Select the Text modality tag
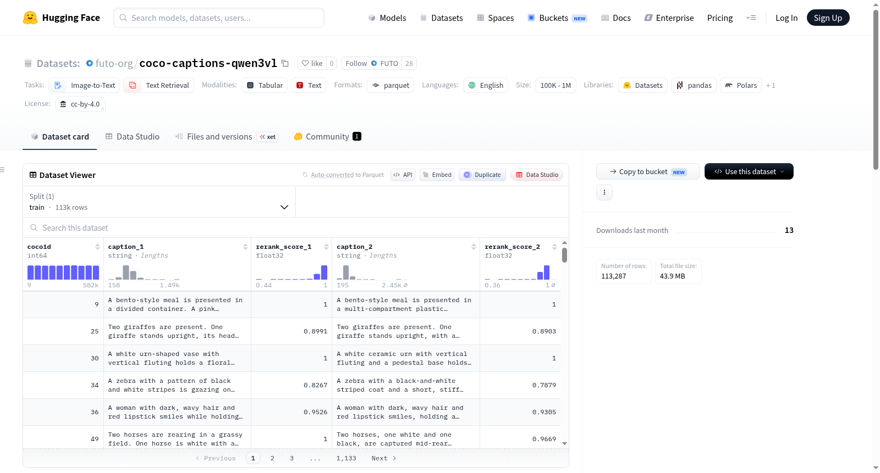 point(309,85)
